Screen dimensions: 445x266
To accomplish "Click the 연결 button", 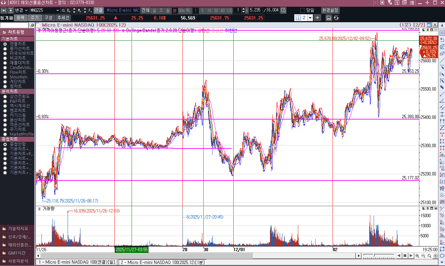I will [x=99, y=10].
